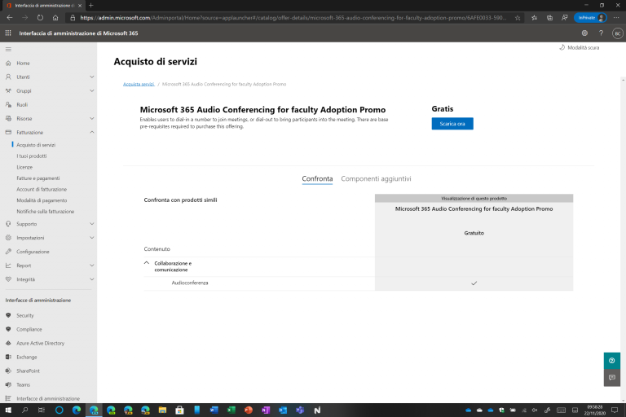This screenshot has height=417, width=626.
Task: Open Word from the taskbar
Action: tap(214, 410)
